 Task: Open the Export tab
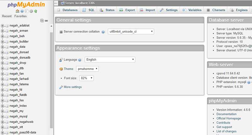[127, 10]
